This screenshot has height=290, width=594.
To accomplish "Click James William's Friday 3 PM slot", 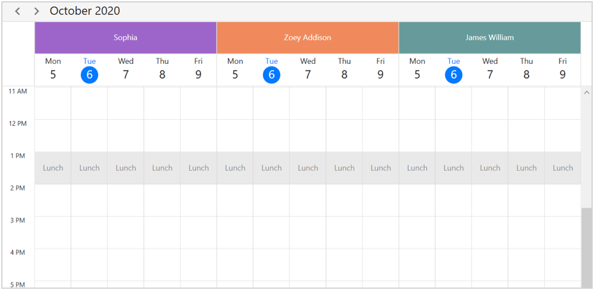I will (563, 232).
